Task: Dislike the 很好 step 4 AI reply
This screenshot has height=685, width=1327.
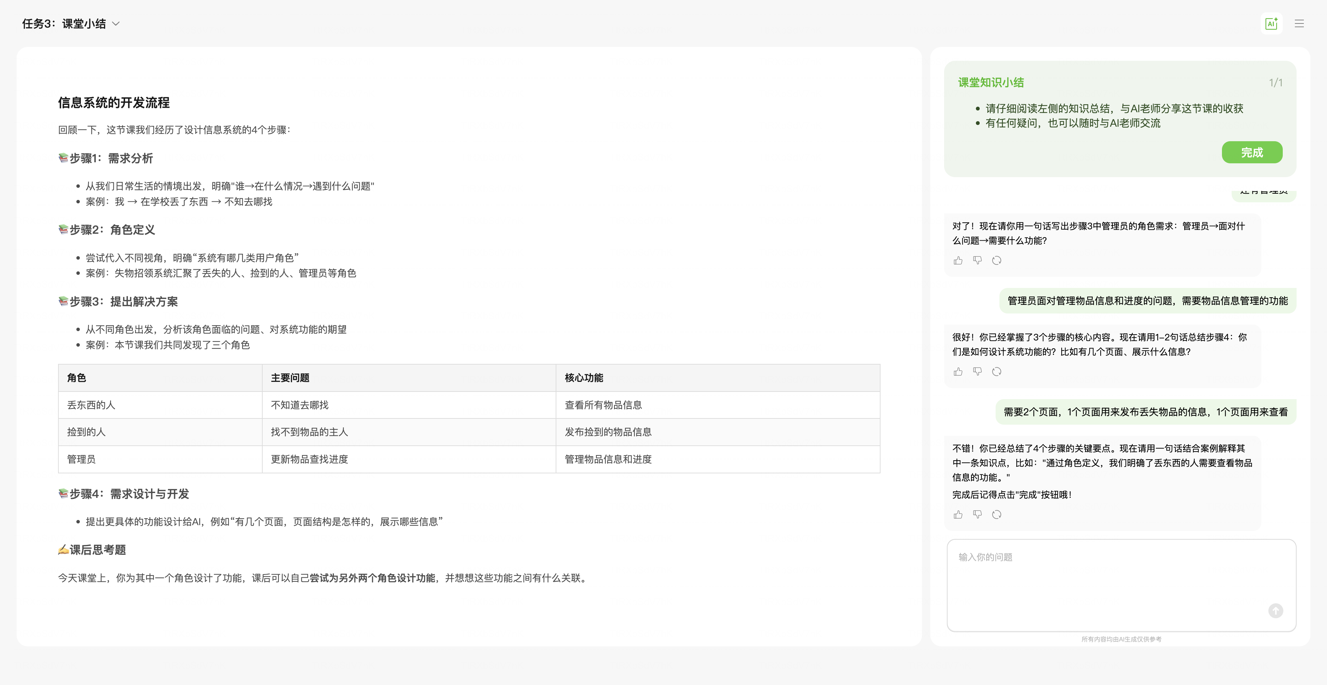Action: point(977,372)
